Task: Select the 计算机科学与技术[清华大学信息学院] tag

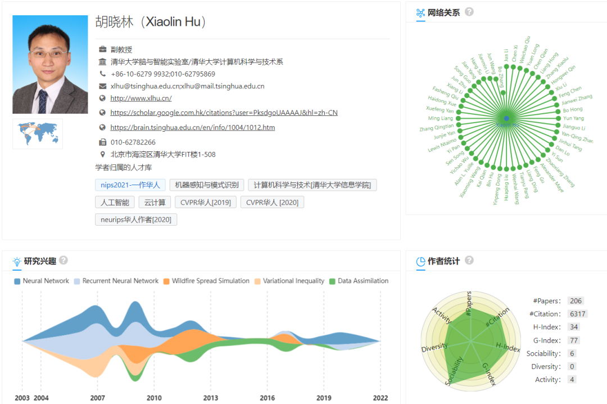Action: 312,185
